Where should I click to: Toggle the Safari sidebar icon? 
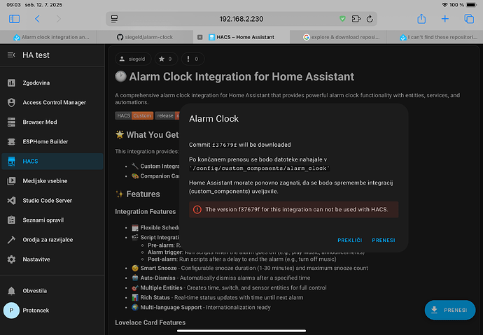click(14, 19)
